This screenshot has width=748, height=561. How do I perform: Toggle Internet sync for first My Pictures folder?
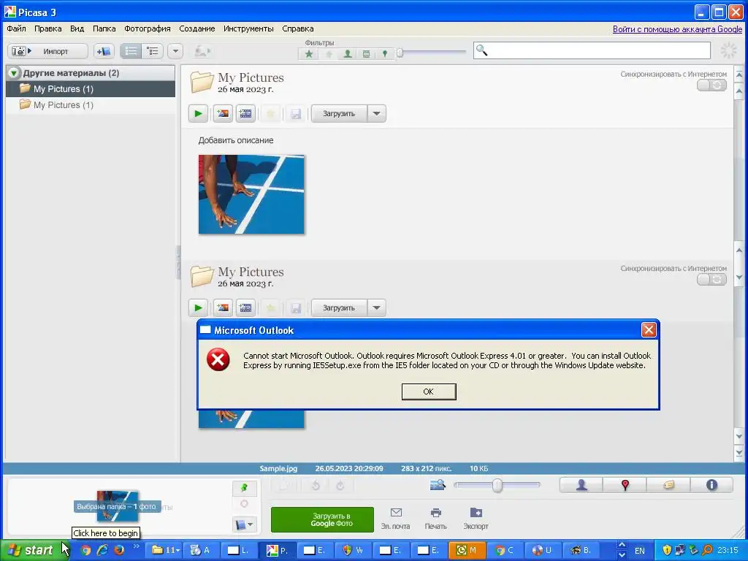pyautogui.click(x=711, y=85)
